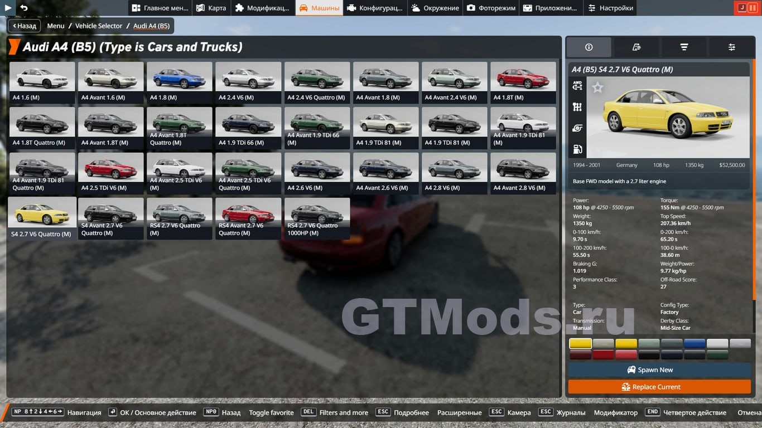The height and width of the screenshot is (428, 762).
Task: Click the turbo induction icon
Action: [x=577, y=128]
